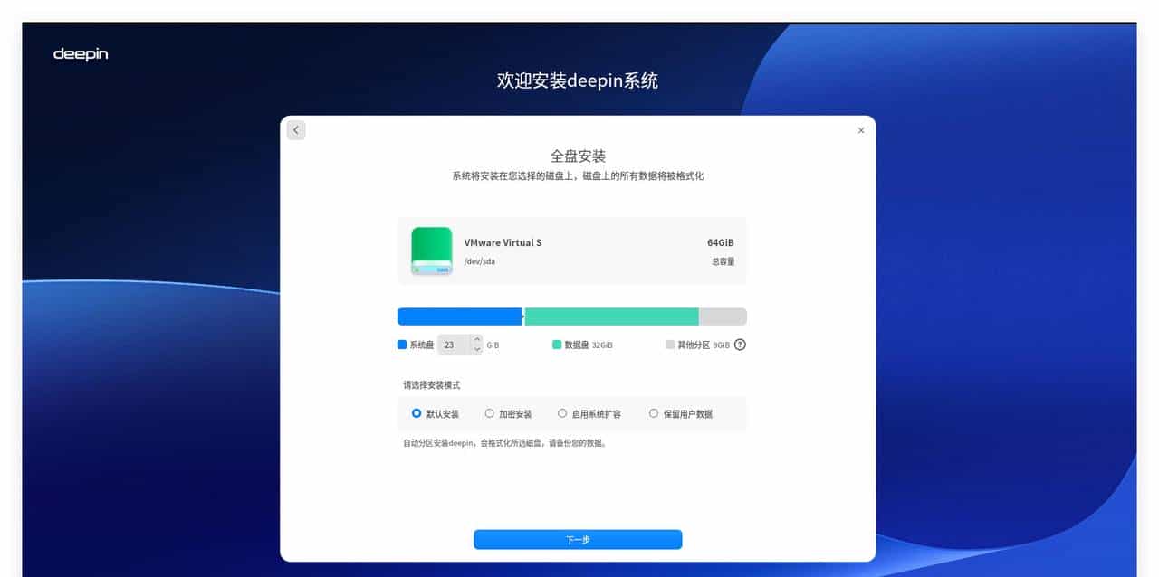Open the help tooltip next to 其他分区
1159x577 pixels.
pyautogui.click(x=740, y=345)
